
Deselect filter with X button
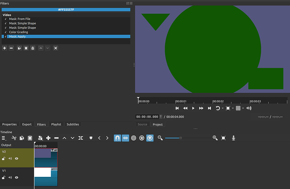click(55, 48)
